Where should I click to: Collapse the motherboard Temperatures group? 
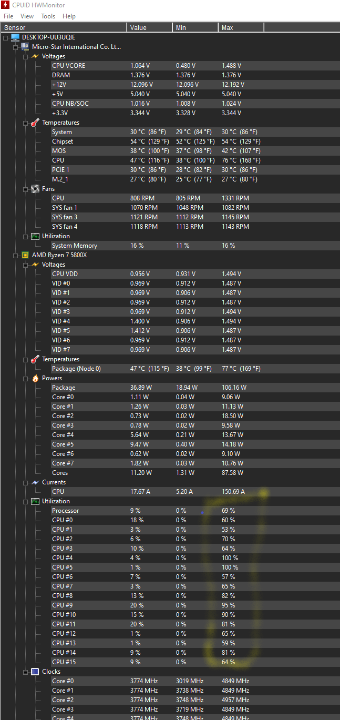(x=26, y=123)
